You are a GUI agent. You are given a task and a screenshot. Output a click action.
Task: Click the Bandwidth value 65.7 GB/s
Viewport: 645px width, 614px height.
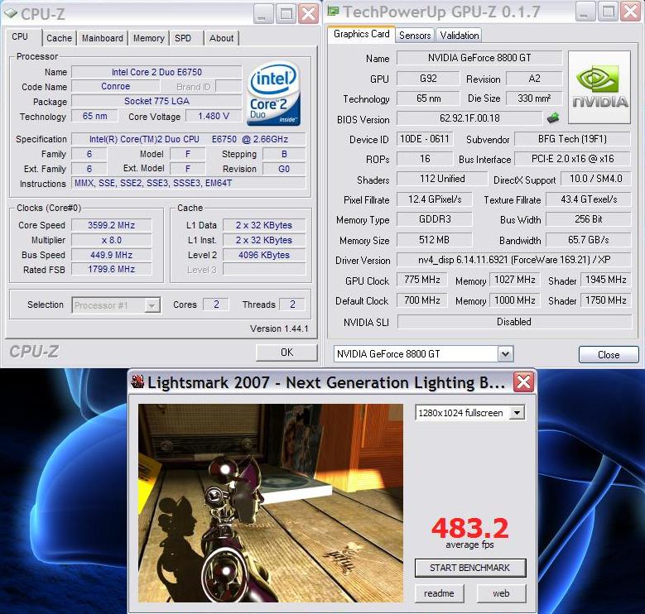588,240
